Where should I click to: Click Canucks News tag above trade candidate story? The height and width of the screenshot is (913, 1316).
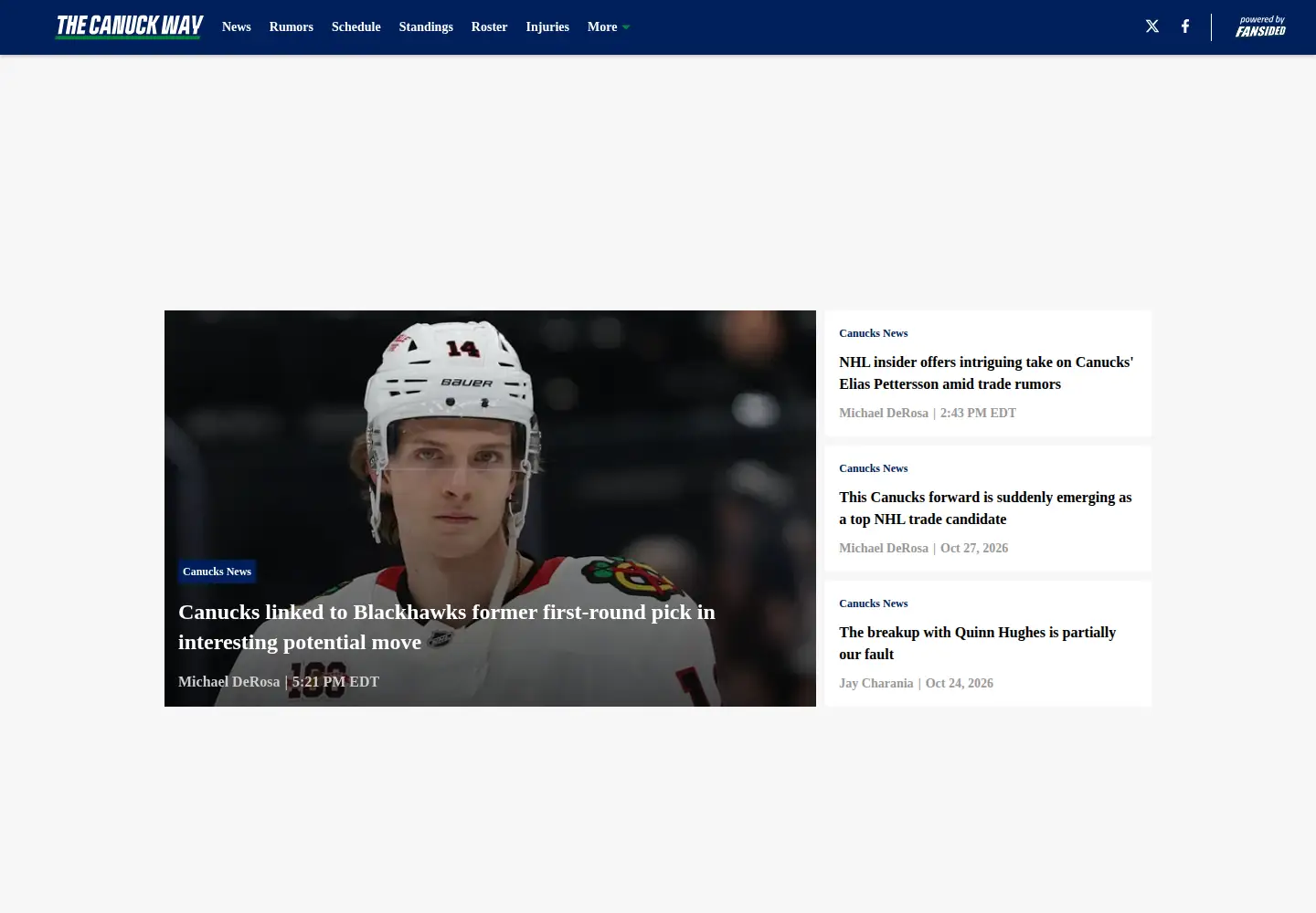tap(874, 468)
